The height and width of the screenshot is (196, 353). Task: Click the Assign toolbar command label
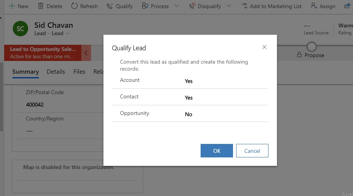[327, 6]
